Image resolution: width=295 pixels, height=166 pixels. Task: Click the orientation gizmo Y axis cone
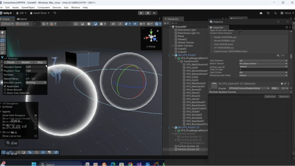151,32
